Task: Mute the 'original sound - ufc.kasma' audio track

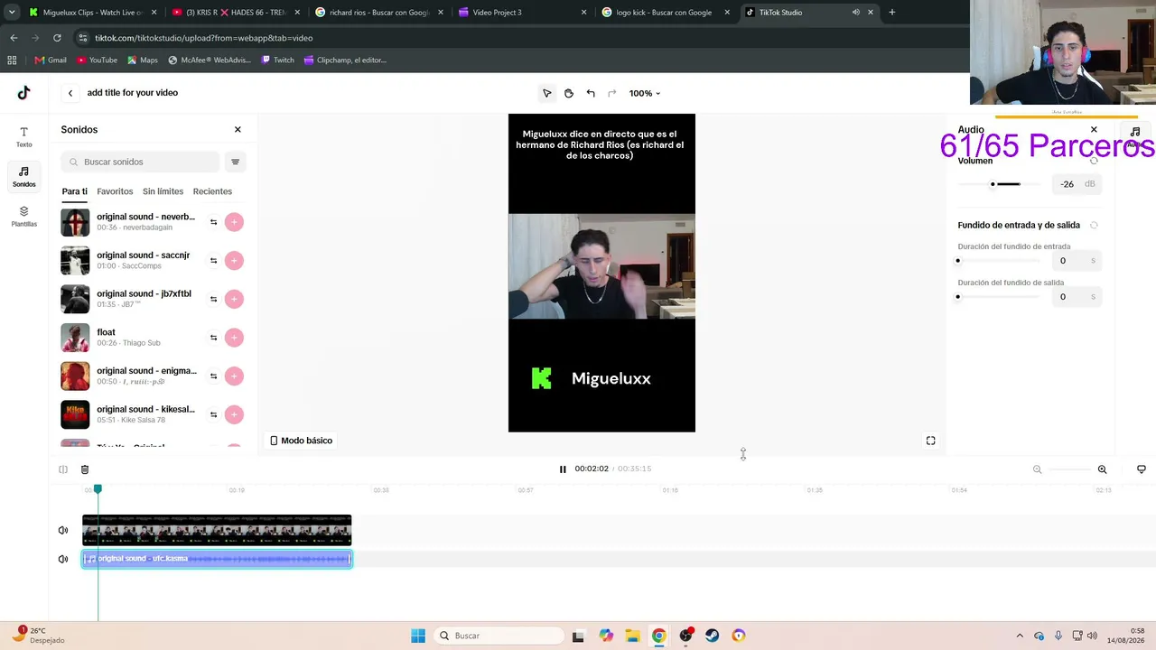Action: point(63,559)
